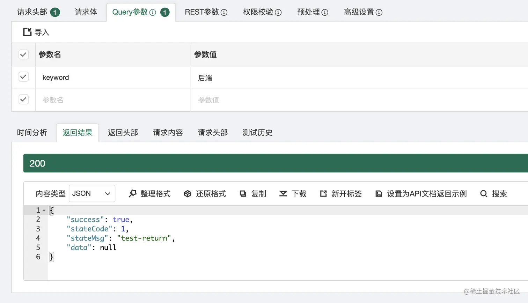Click the 还原格式 restore format icon

188,193
